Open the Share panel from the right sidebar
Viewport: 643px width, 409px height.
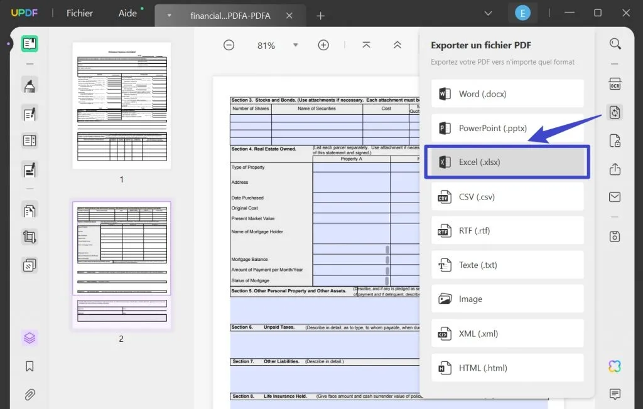coord(615,169)
